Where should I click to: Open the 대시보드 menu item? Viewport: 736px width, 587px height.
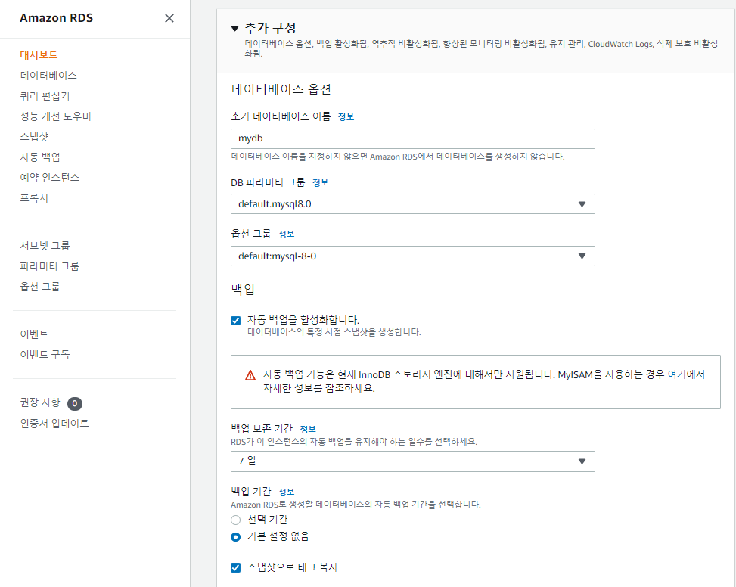pos(39,55)
